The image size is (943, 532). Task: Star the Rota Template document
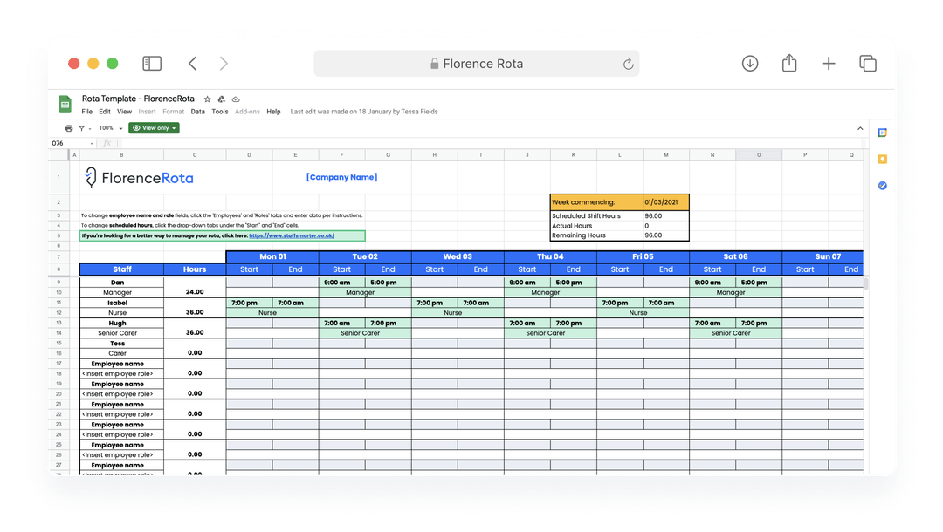point(206,99)
